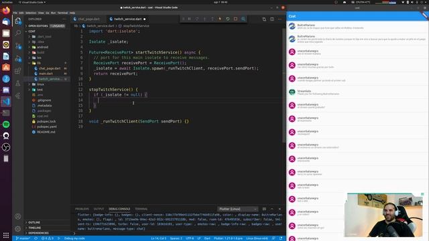This screenshot has width=429, height=241.
Task: Expand the DEPENDENCIES section
Action: pos(47,233)
